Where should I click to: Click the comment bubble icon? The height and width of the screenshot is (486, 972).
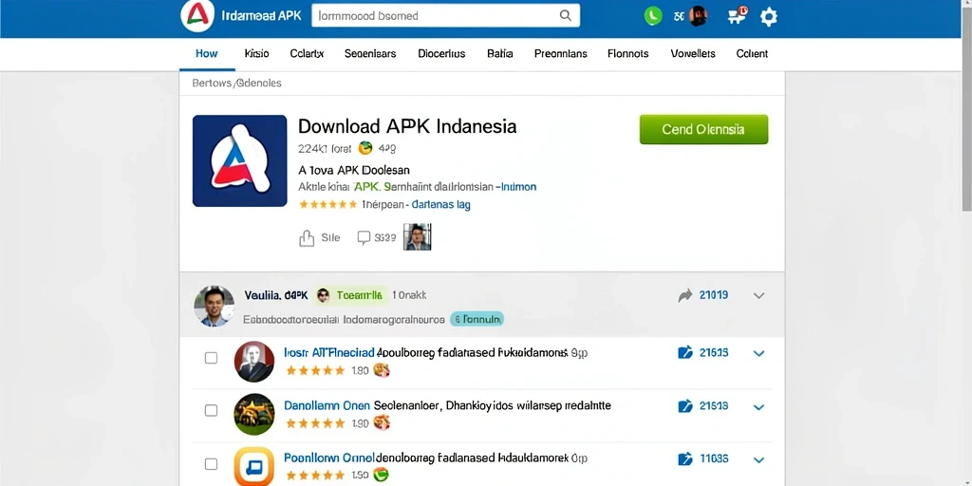[x=364, y=237]
